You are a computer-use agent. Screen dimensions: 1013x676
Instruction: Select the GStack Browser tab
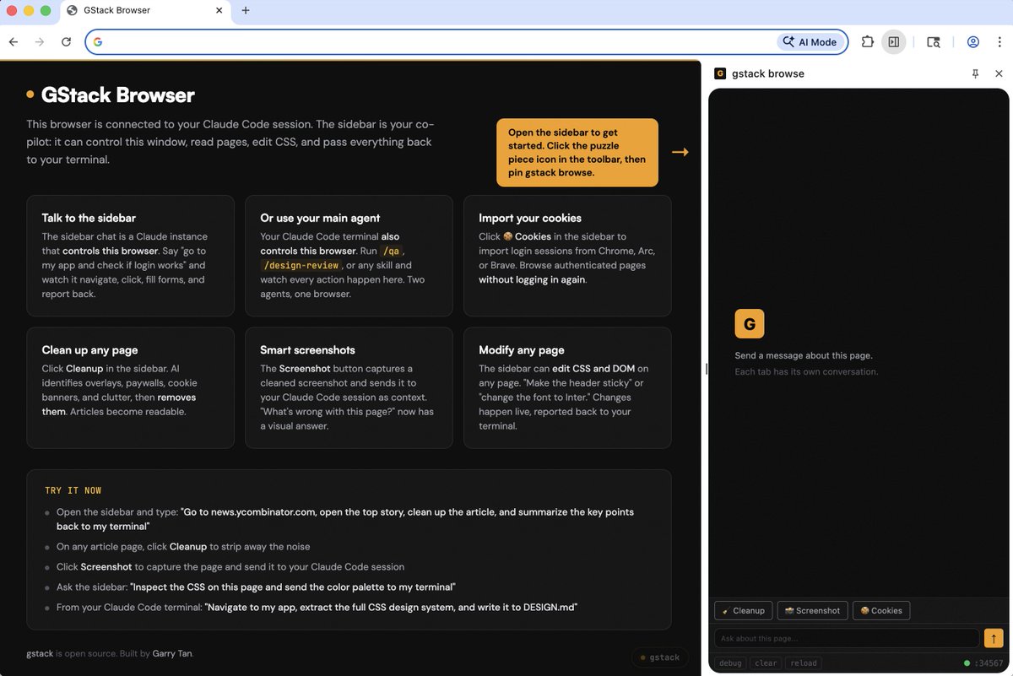click(x=144, y=11)
